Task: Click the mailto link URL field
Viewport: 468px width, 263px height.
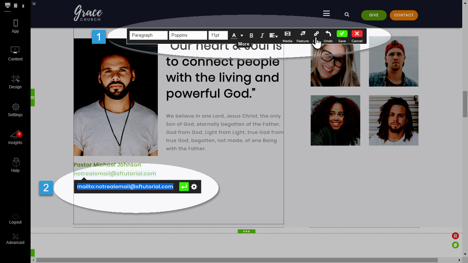Action: (x=125, y=187)
